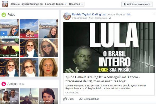Open the Pray for Somalia photo thumbnail
This screenshot has height=104, width=156.
coord(10,28)
